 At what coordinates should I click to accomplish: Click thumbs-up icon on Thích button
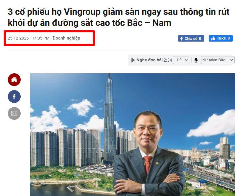click(x=213, y=38)
